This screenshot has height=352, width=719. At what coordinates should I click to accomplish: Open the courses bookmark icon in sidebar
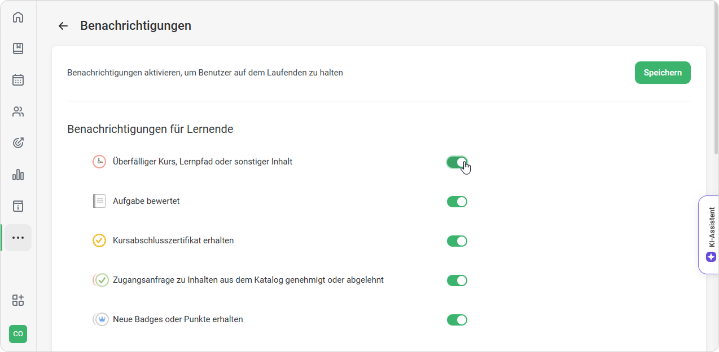coord(18,48)
